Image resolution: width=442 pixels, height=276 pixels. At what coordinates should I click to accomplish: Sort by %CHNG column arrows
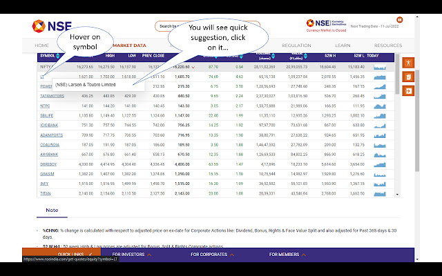coord(241,56)
